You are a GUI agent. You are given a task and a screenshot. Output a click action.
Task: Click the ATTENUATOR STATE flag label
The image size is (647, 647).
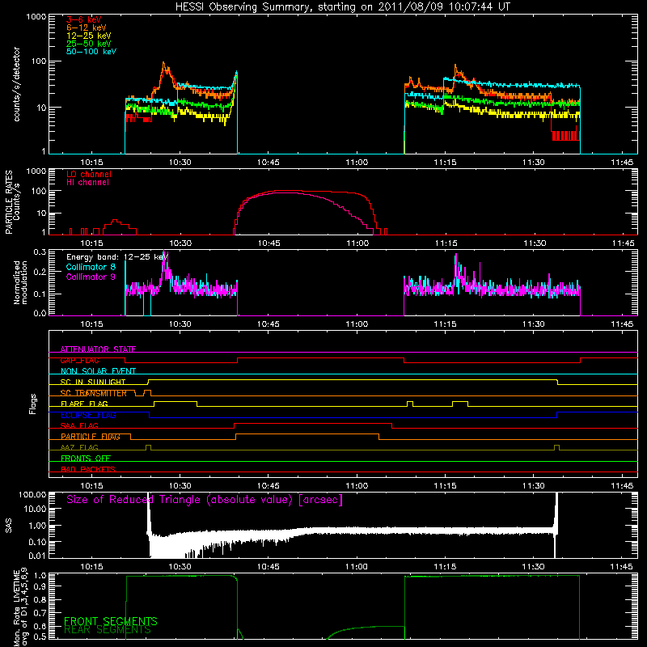(x=98, y=349)
